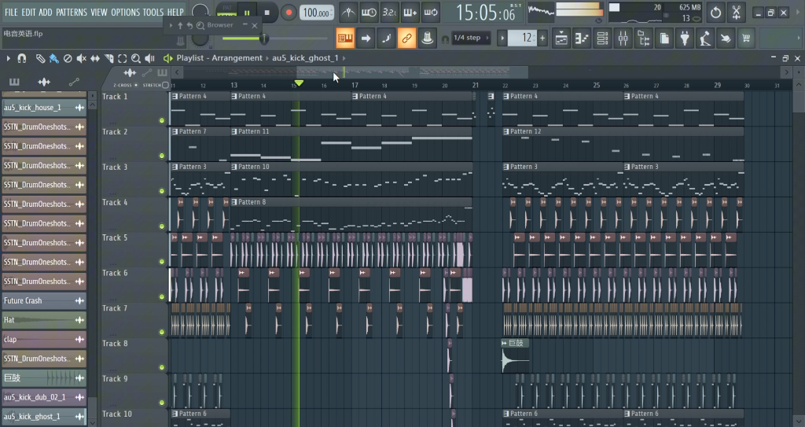This screenshot has width=805, height=427.
Task: Open the VIEW menu
Action: coord(99,12)
